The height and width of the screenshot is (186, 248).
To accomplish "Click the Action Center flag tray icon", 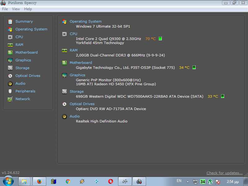I will coord(218,182).
